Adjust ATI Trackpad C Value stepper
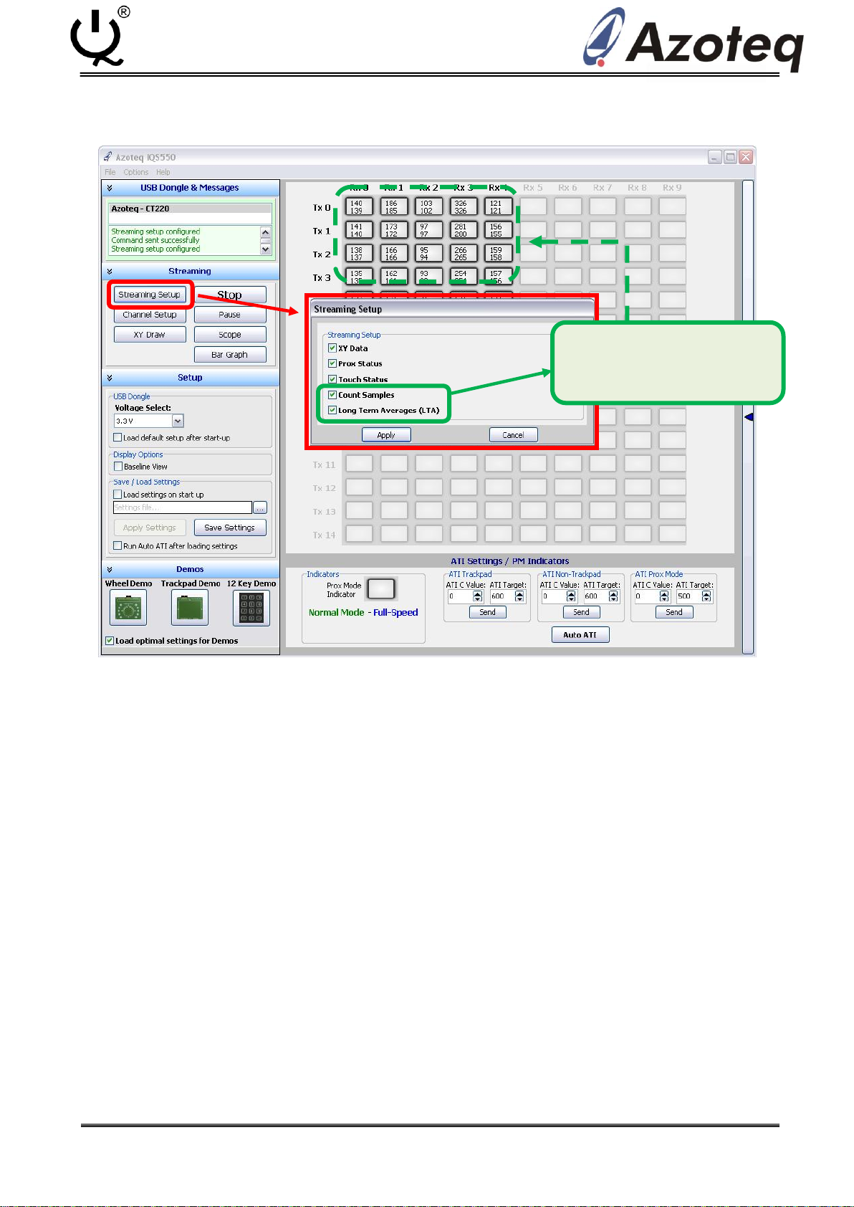This screenshot has width=854, height=1207. pos(478,596)
